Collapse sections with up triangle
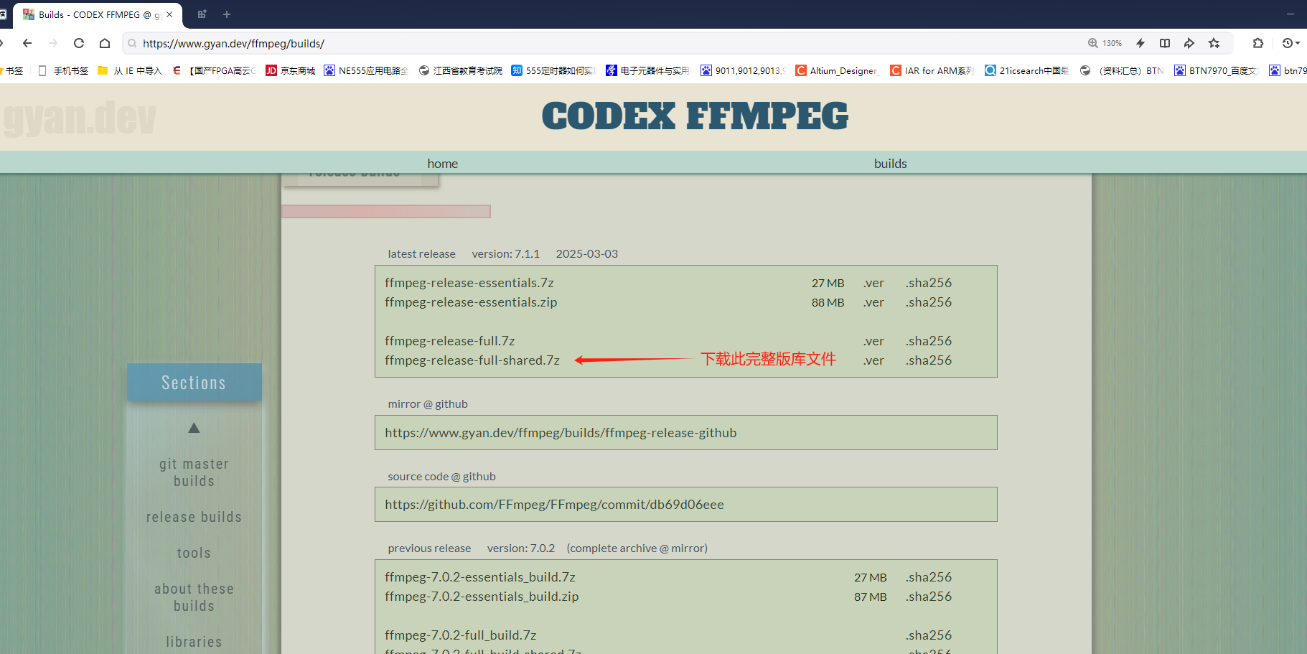This screenshot has width=1307, height=654. click(x=194, y=428)
